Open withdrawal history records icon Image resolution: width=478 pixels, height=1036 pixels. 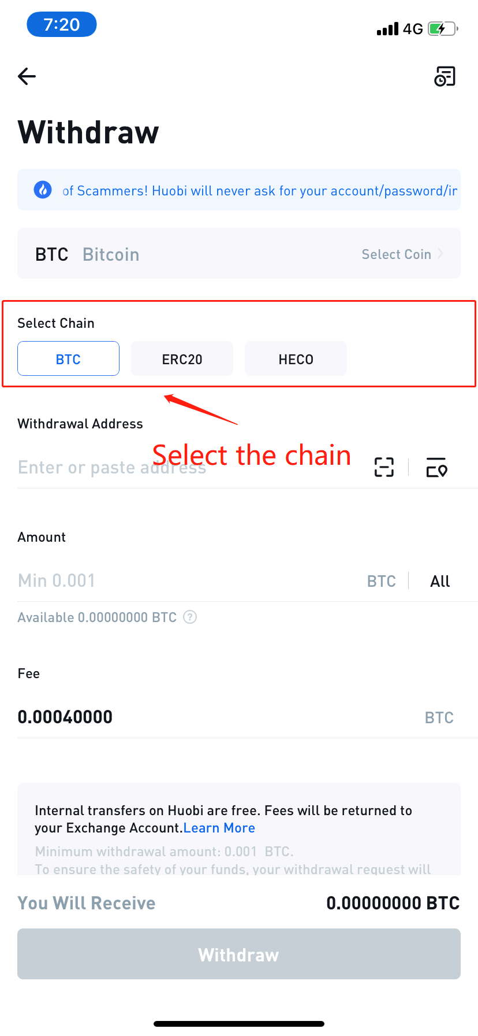[445, 76]
